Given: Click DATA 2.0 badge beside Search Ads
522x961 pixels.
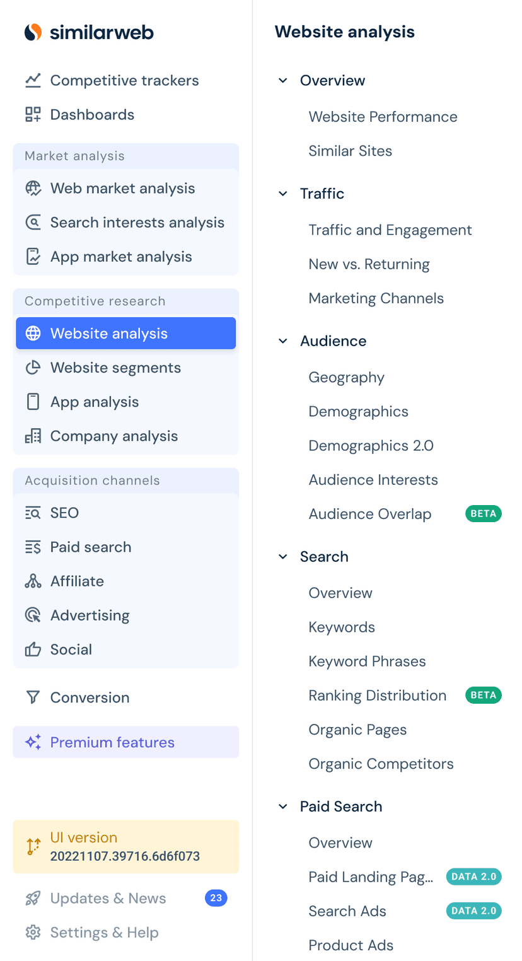Looking at the screenshot, I should [474, 911].
